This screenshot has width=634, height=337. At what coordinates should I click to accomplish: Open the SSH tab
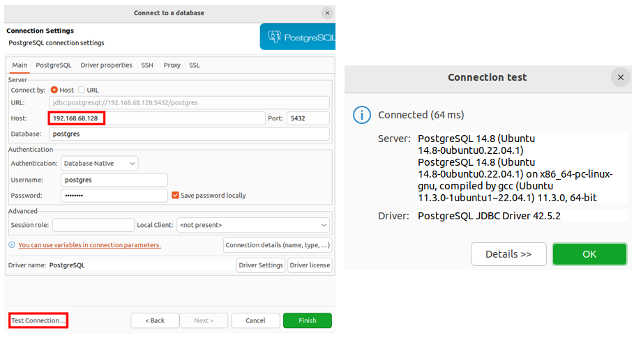(x=147, y=65)
